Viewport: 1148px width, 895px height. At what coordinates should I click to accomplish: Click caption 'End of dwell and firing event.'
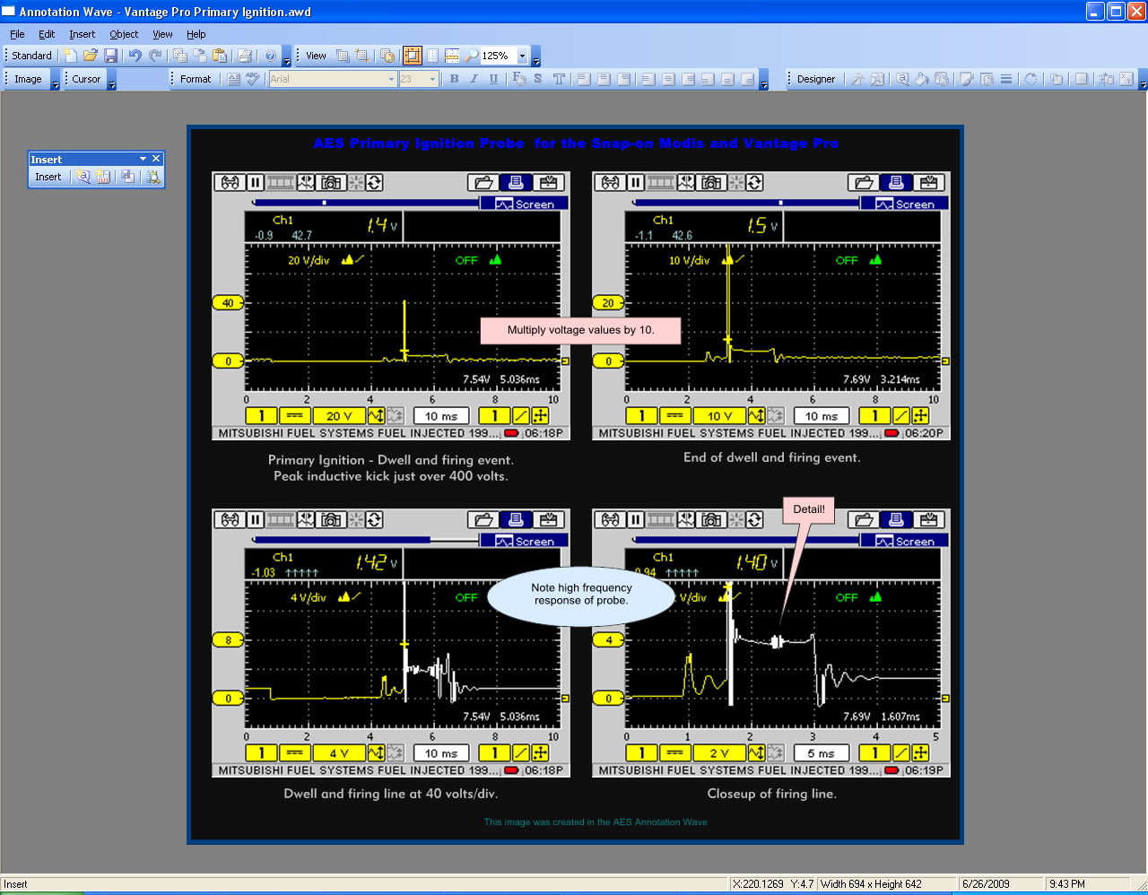(771, 457)
